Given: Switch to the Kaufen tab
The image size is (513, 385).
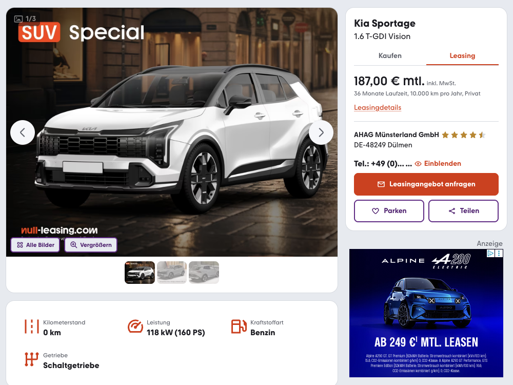Looking at the screenshot, I should click(x=390, y=55).
